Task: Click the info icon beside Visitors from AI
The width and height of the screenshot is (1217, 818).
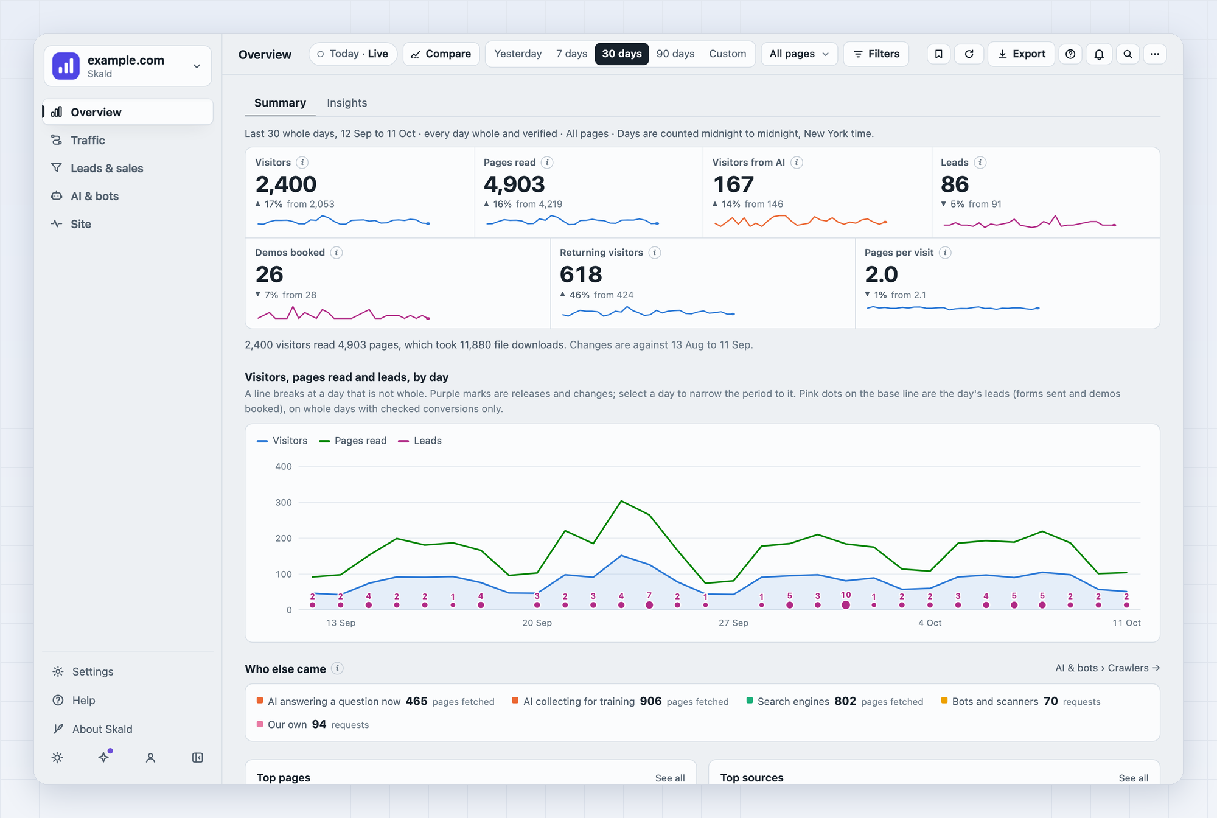Action: 797,163
